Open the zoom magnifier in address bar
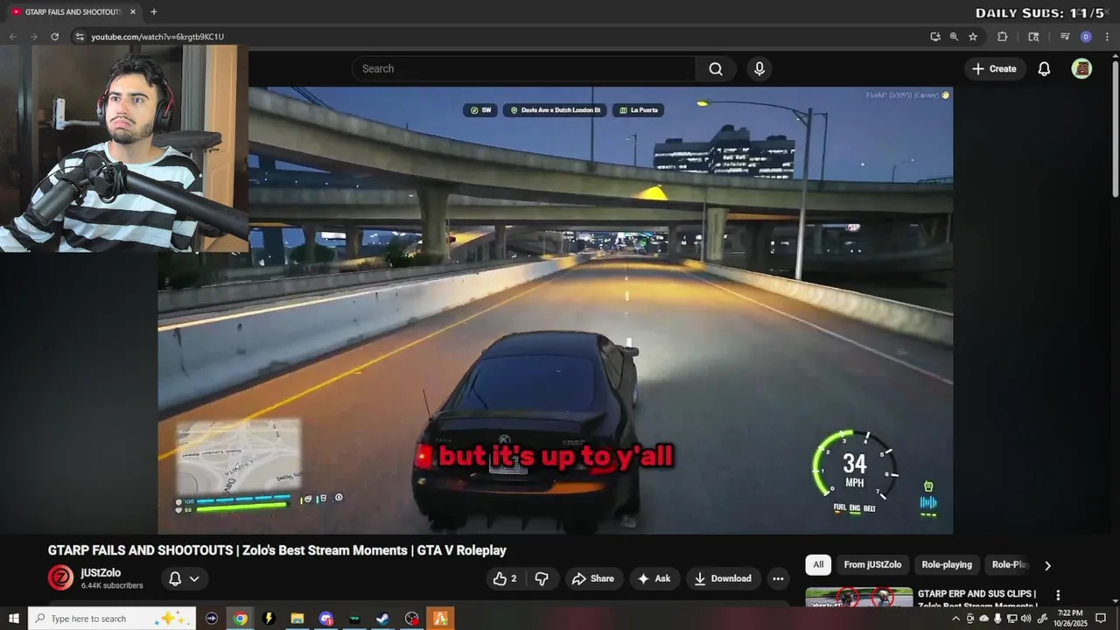 click(x=954, y=37)
